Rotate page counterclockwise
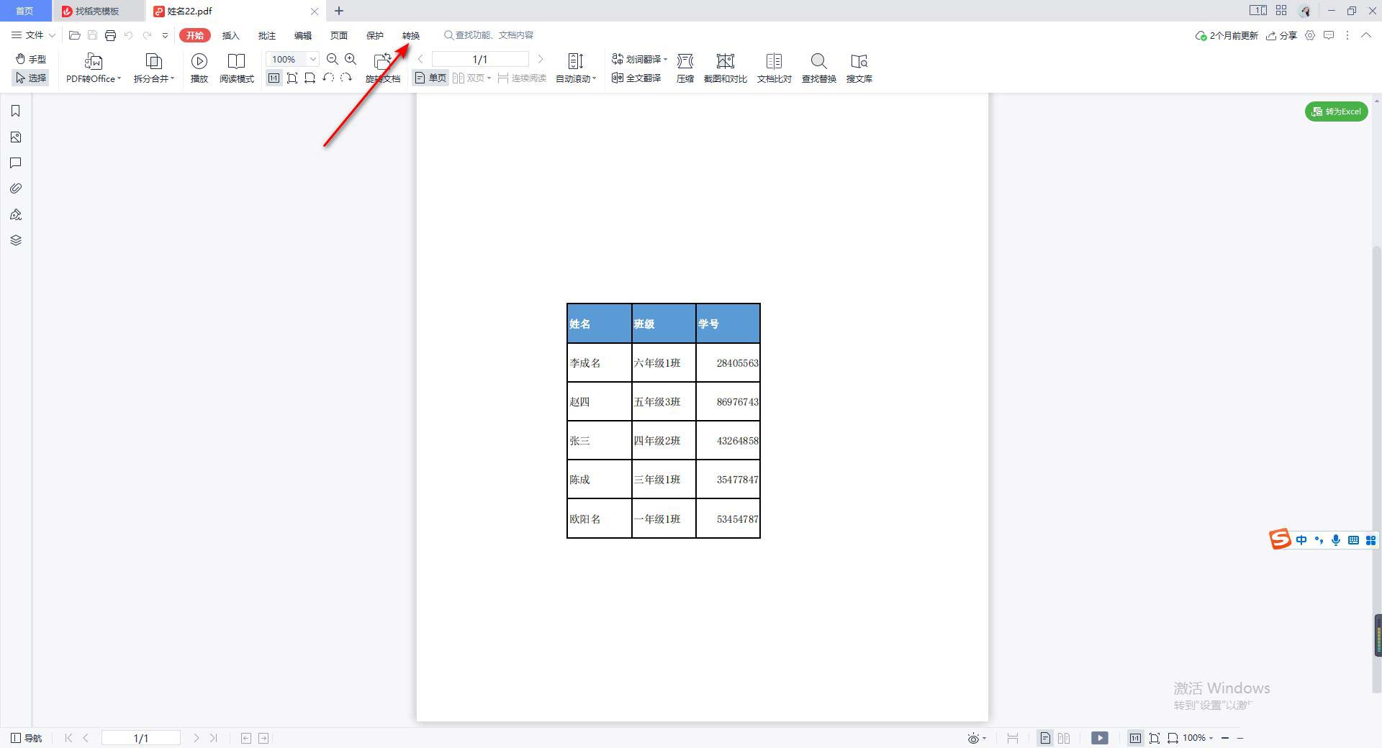 [x=328, y=78]
